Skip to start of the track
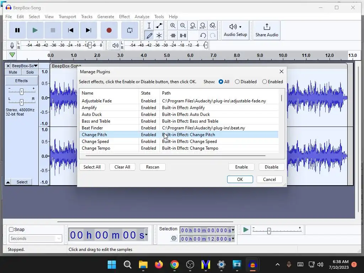364x273 pixels. pos(71,30)
